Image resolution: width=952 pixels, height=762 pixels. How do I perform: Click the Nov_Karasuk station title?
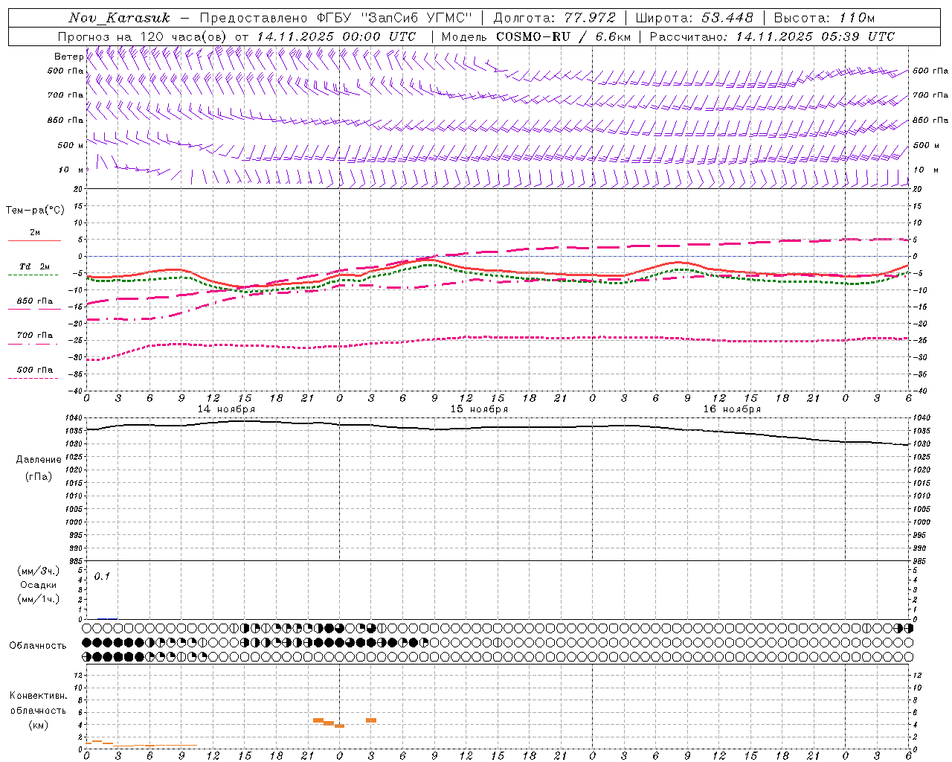(x=119, y=18)
